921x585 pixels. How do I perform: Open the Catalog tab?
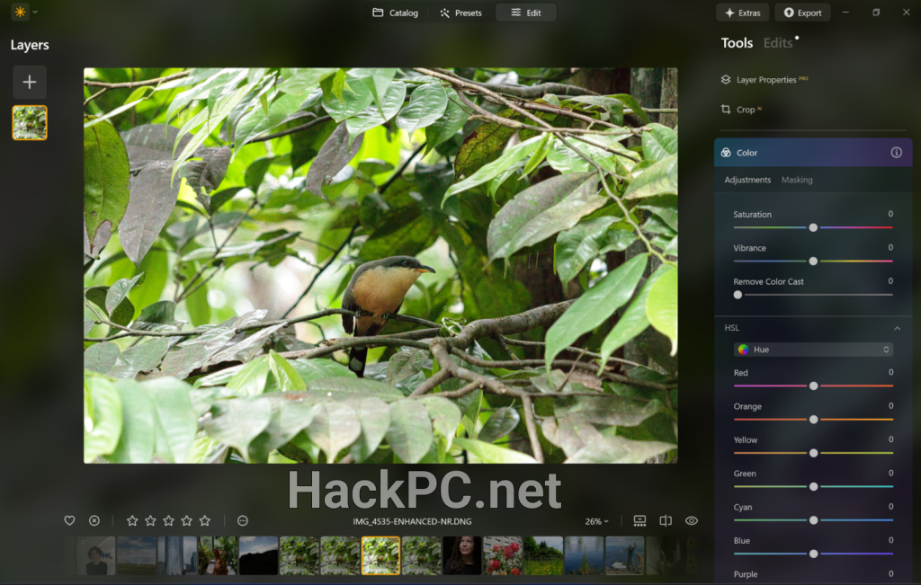396,13
